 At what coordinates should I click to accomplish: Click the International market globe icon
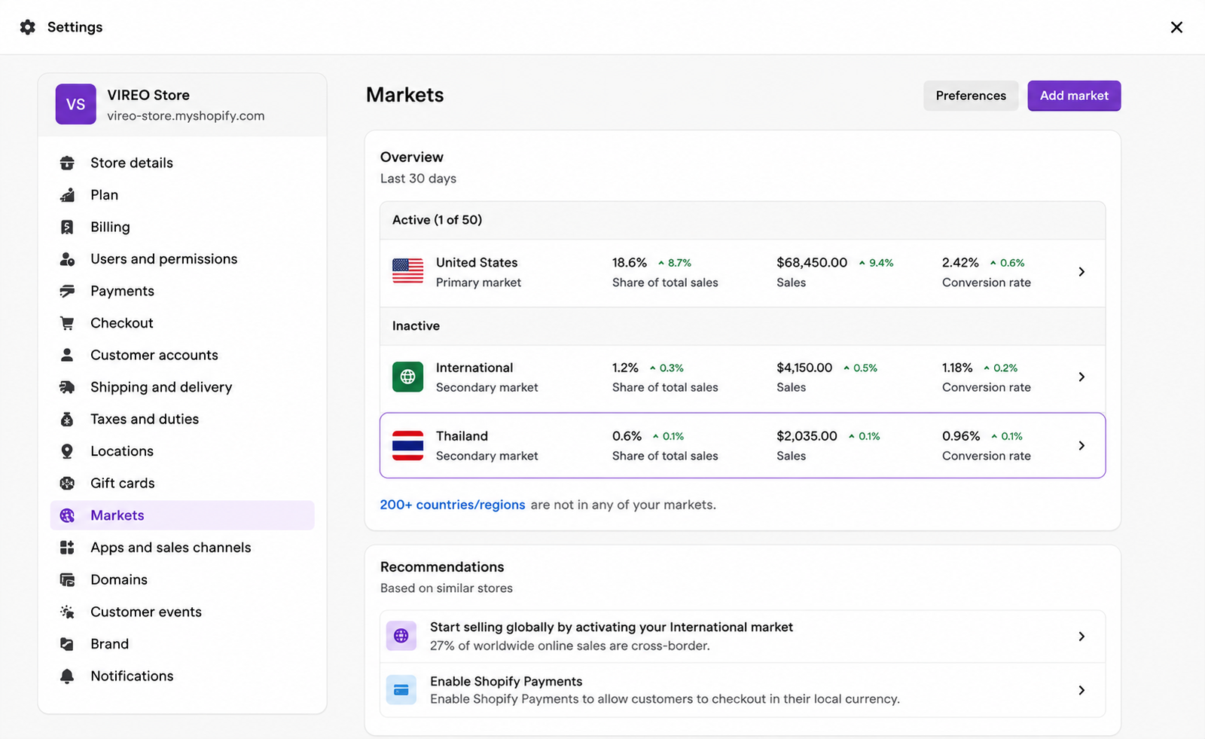pyautogui.click(x=407, y=377)
